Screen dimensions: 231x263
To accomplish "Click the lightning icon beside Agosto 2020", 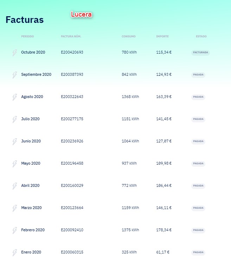I will pyautogui.click(x=15, y=97).
